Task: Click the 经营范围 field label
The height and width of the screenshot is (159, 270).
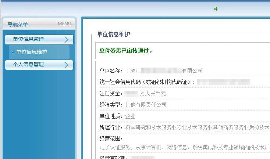Action: pos(111,138)
